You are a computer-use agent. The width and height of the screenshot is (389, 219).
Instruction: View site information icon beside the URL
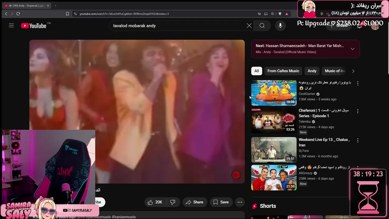[x=75, y=14]
